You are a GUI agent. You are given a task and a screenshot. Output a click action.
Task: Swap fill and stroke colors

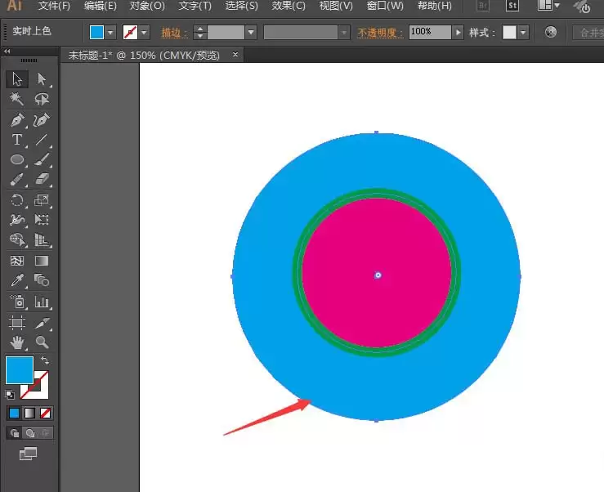(45, 360)
